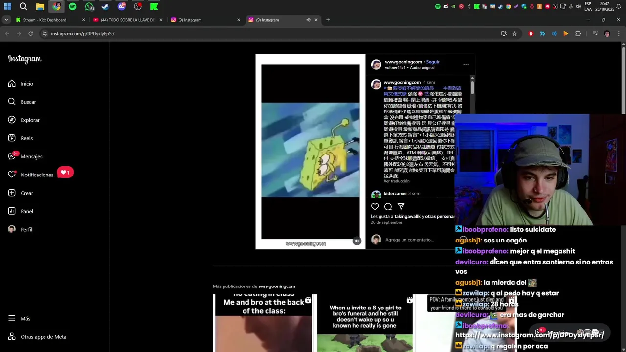Open Windows Start menu
This screenshot has width=626, height=352.
click(7, 6)
